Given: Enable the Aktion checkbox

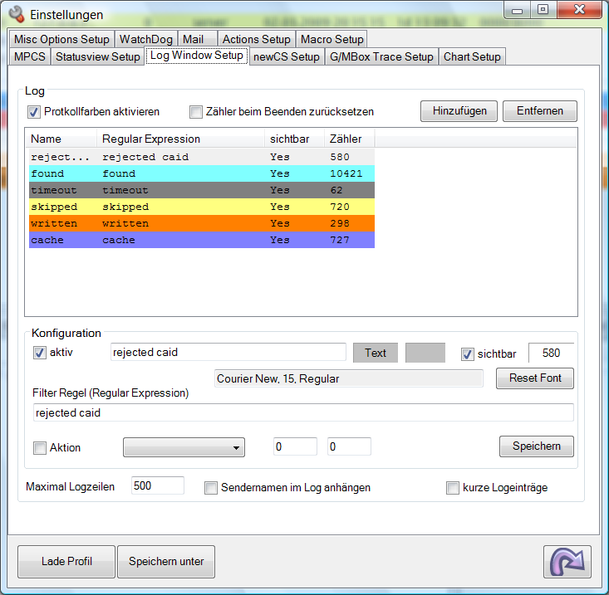Looking at the screenshot, I should [39, 448].
